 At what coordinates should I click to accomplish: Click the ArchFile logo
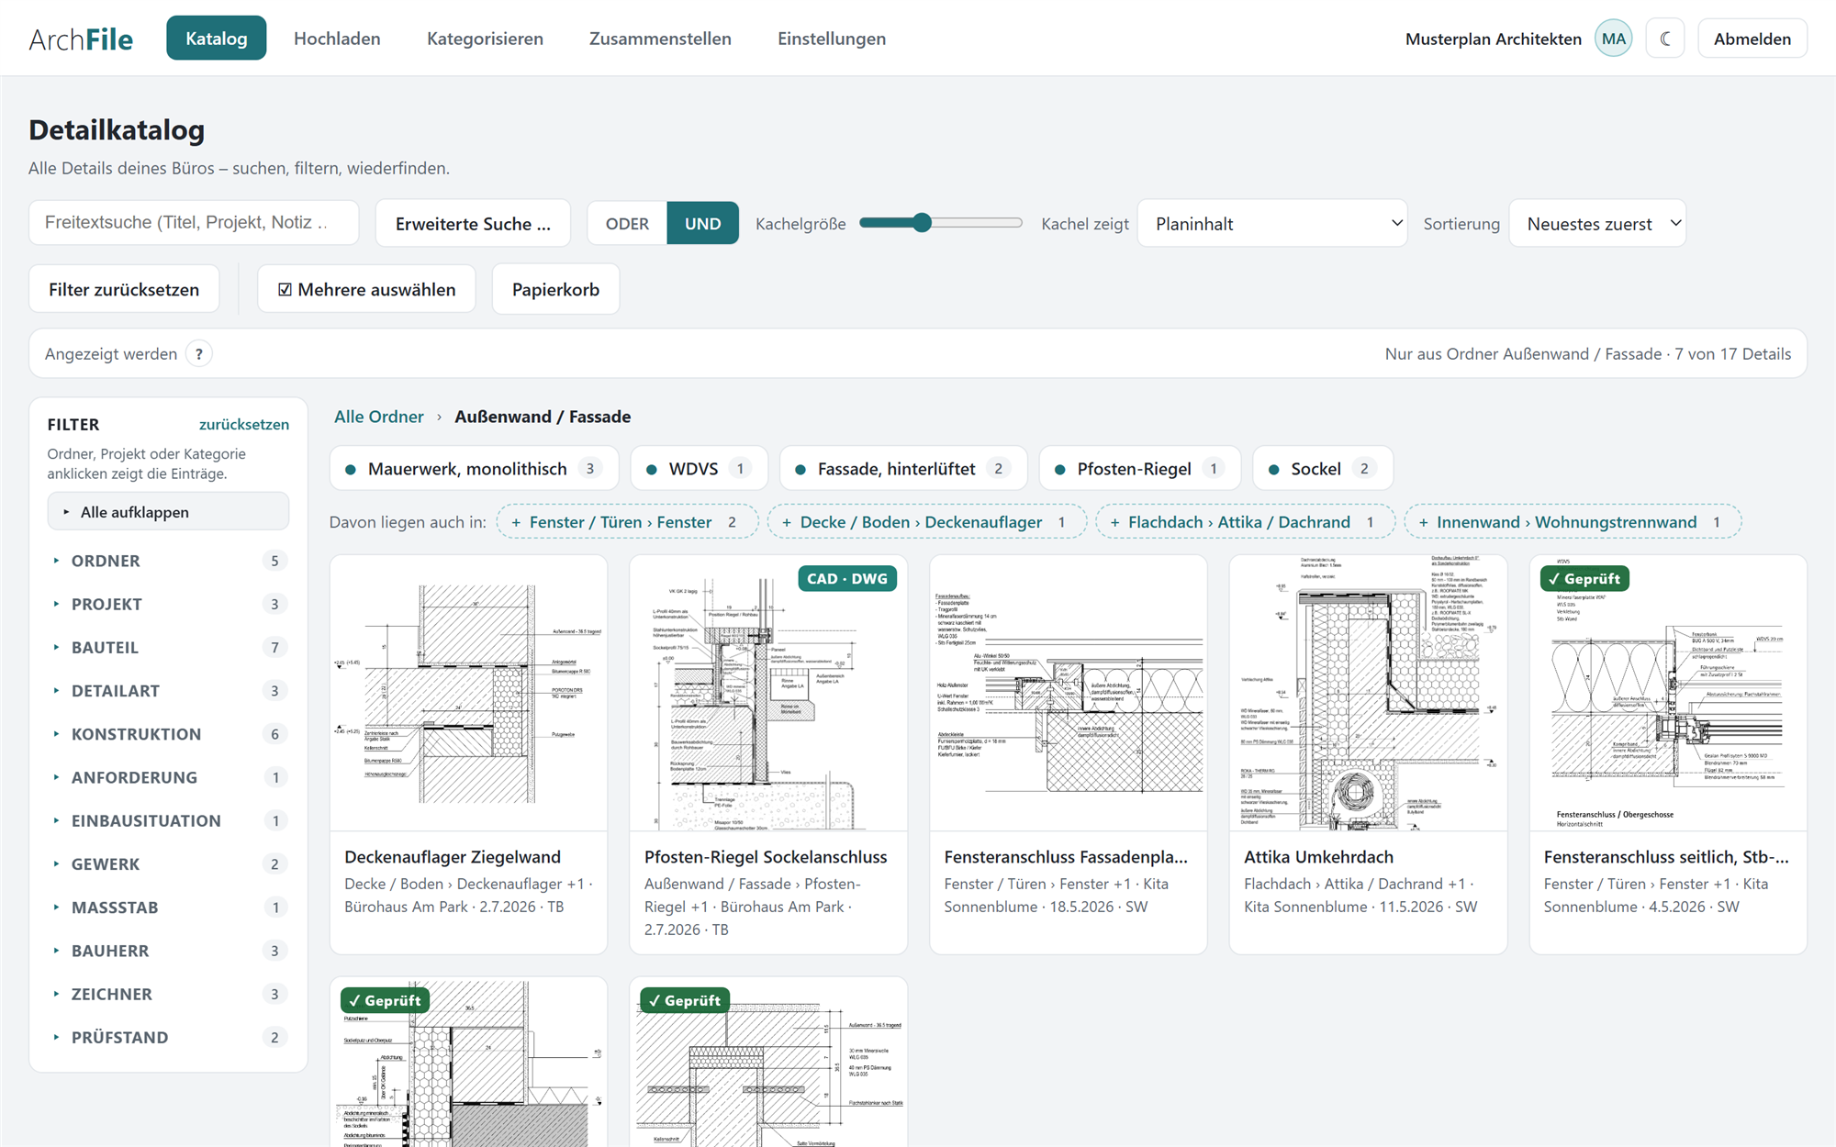[81, 39]
